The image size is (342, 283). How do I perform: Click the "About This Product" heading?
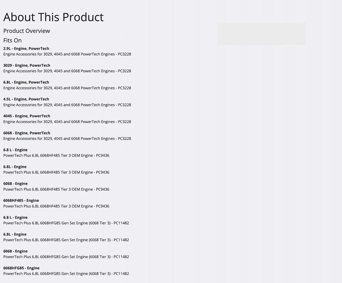point(53,17)
